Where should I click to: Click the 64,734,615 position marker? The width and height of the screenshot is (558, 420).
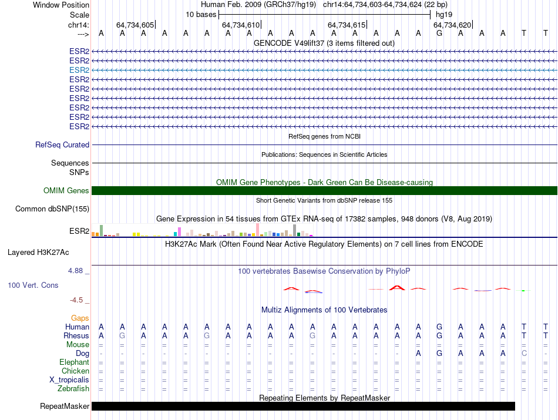[347, 25]
